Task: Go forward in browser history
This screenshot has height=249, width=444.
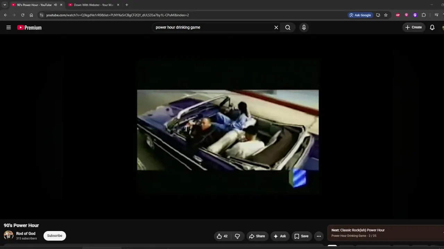Action: tap(14, 15)
